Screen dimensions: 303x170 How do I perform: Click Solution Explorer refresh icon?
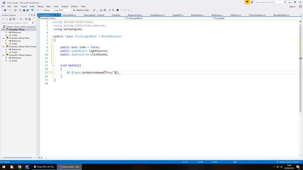29,19
